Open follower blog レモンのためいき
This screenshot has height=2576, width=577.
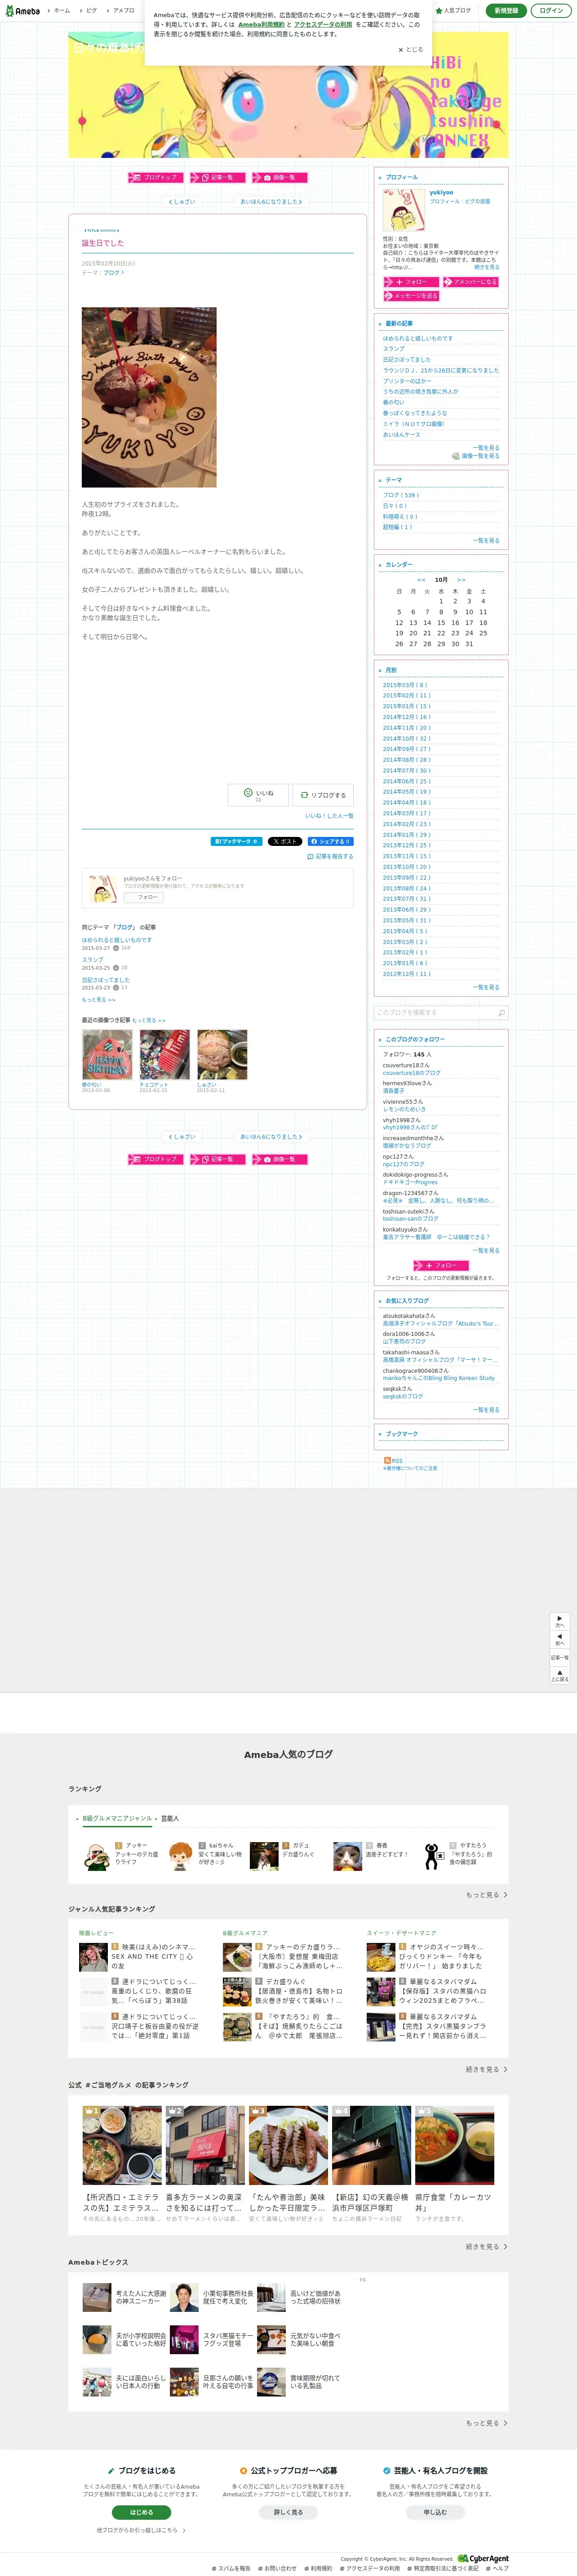point(404,1109)
